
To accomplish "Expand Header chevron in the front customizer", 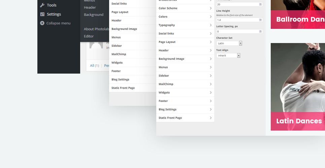I will pos(210,50).
